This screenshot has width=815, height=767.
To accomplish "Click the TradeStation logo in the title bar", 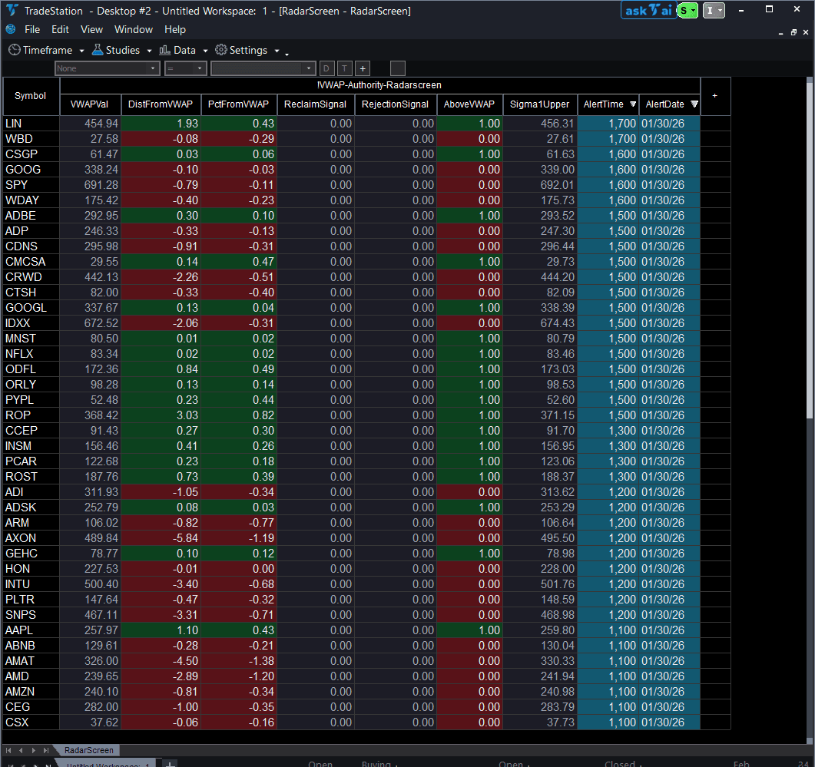I will pos(9,11).
